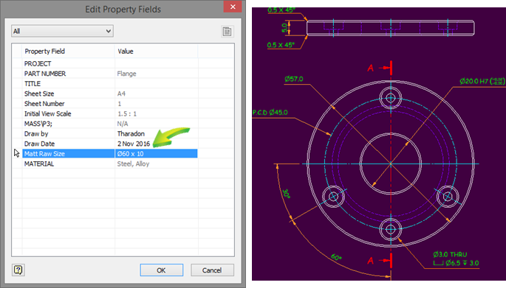Image resolution: width=506 pixels, height=288 pixels.
Task: Select the Ø57.0 diameter dimension
Action: click(294, 79)
